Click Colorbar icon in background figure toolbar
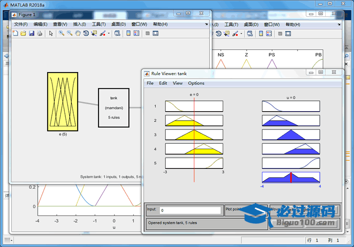Image resolution: width=354 pixels, height=247 pixels. (x=261, y=34)
